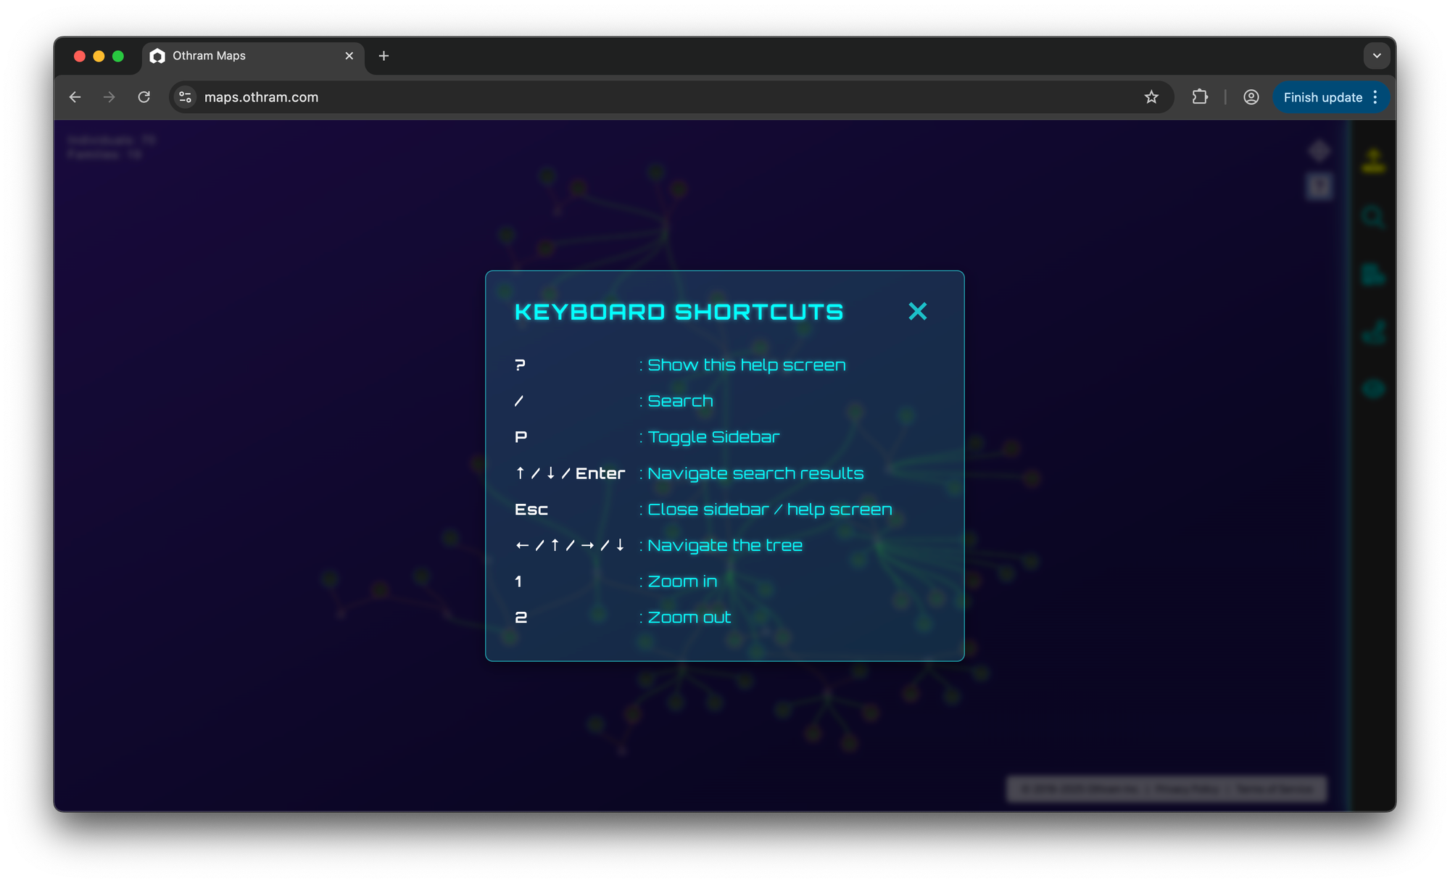
Task: Click the maps.othram.com address field
Action: point(580,97)
